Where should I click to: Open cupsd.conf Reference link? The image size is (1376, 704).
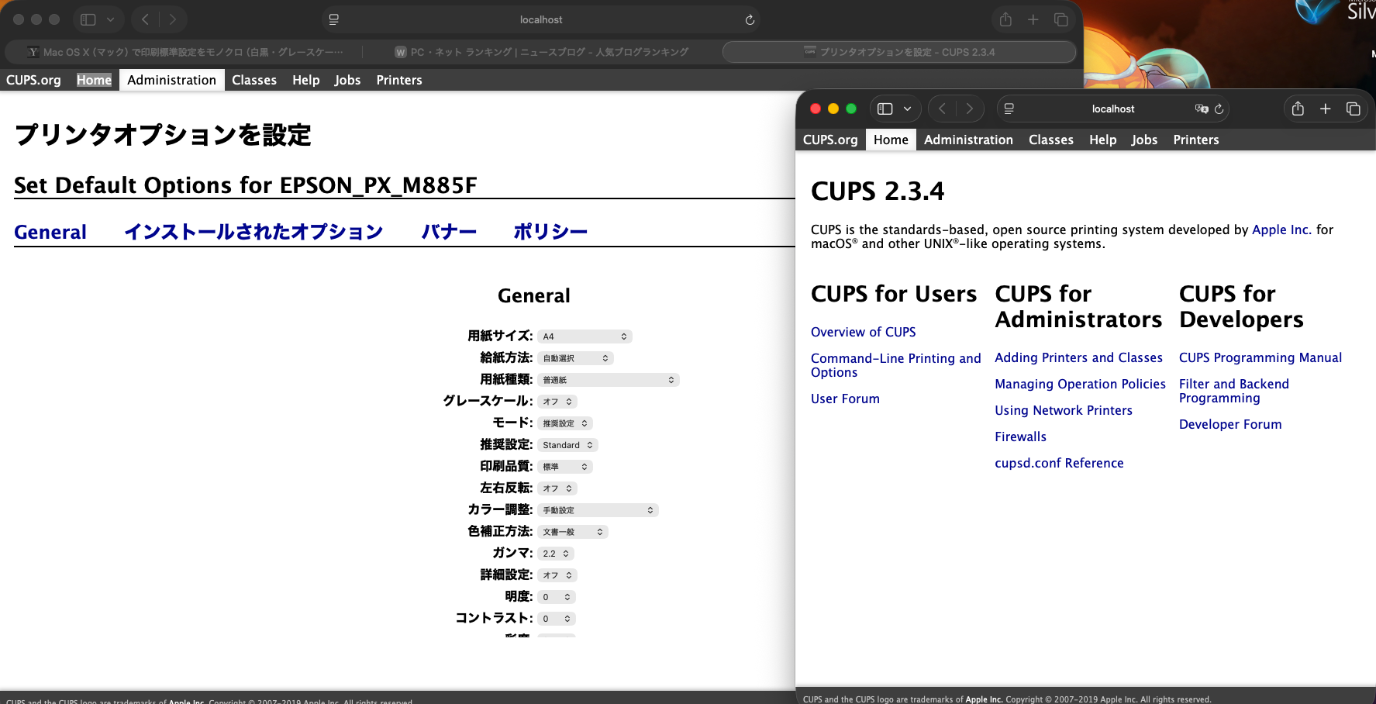tap(1059, 463)
